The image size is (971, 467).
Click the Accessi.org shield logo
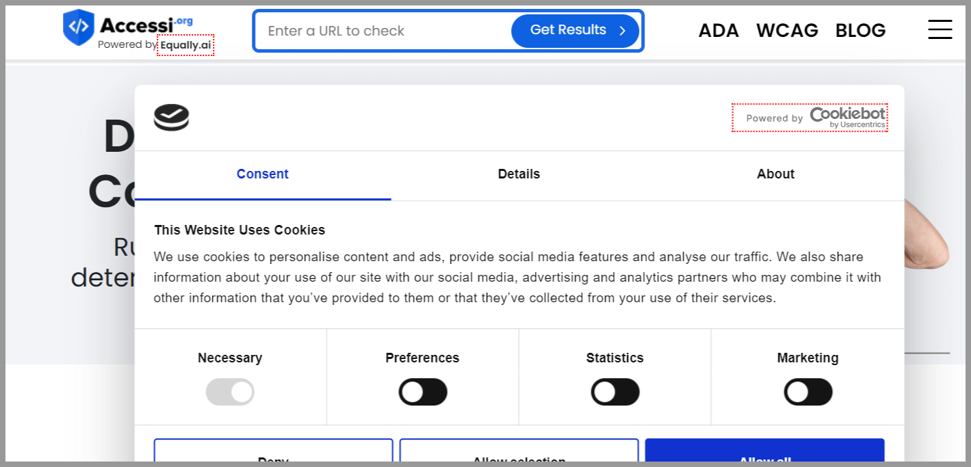pyautogui.click(x=78, y=27)
